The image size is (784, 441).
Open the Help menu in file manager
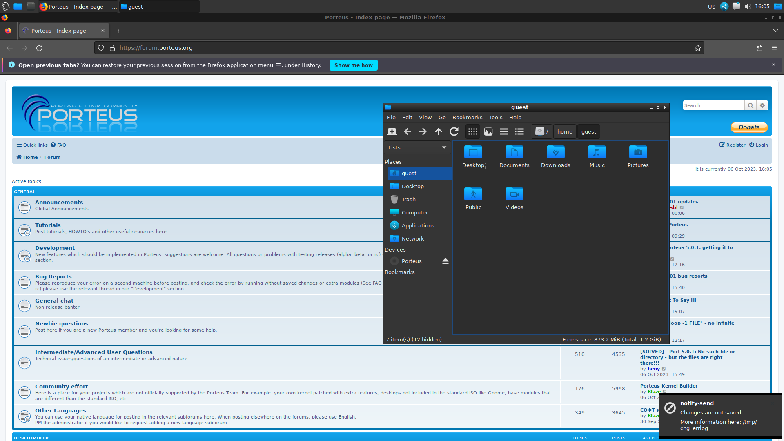click(x=515, y=117)
